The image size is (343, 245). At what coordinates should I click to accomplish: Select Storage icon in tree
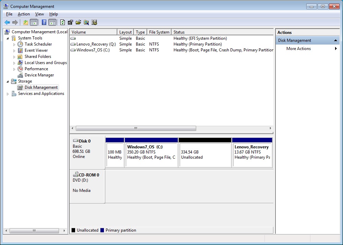(14, 81)
